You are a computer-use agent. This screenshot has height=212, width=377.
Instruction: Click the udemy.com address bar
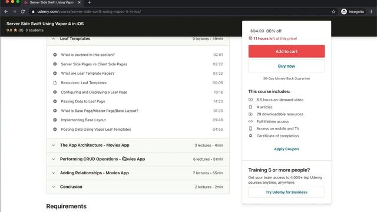[x=180, y=12]
